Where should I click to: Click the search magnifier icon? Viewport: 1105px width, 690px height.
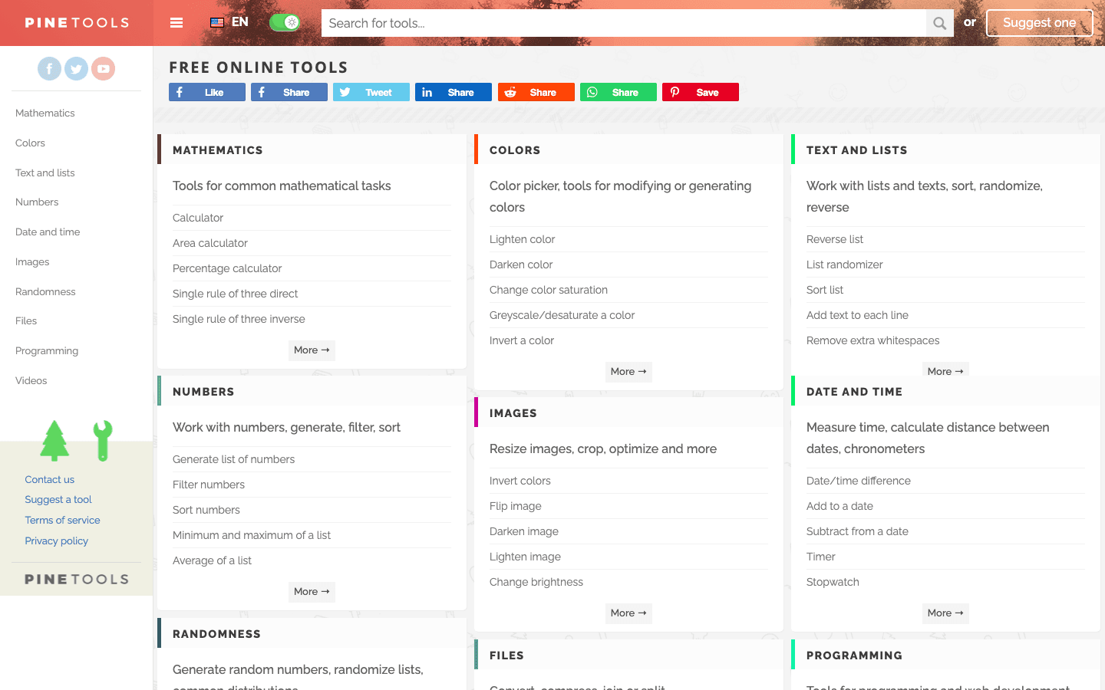(939, 23)
